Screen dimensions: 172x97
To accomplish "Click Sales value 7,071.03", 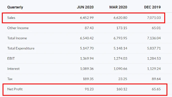I will pos(154,18).
